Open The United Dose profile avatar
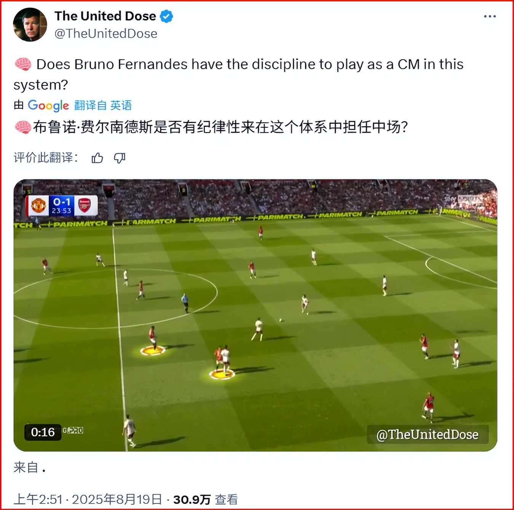 [30, 25]
